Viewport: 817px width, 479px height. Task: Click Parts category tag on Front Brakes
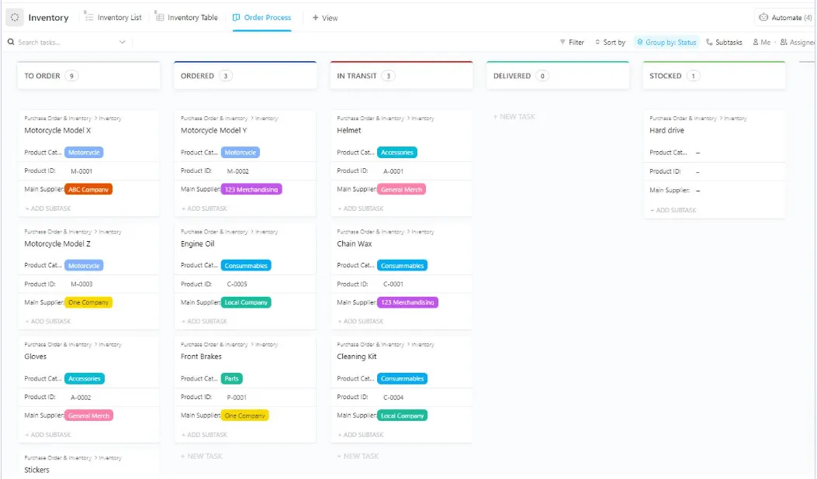click(x=232, y=378)
